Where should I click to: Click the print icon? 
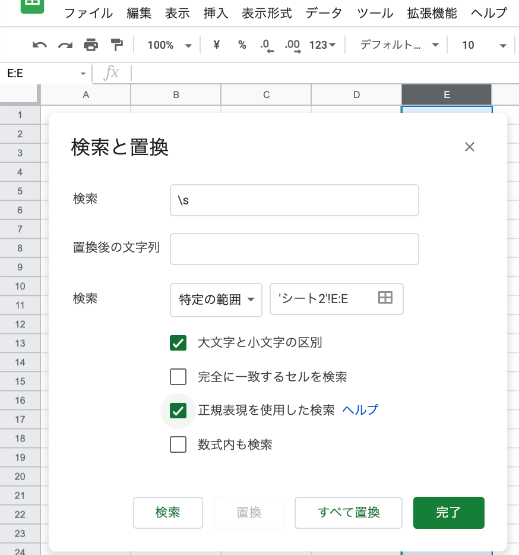[x=90, y=45]
